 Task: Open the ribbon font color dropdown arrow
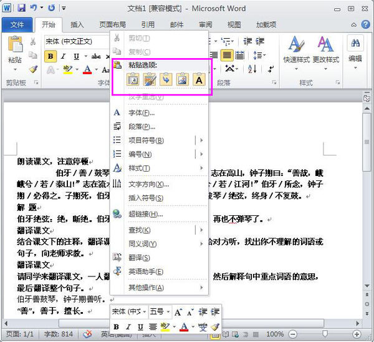tap(97, 69)
